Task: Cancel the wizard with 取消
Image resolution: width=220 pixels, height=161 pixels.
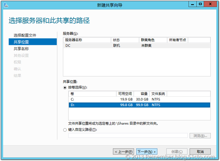Action: [x=200, y=151]
